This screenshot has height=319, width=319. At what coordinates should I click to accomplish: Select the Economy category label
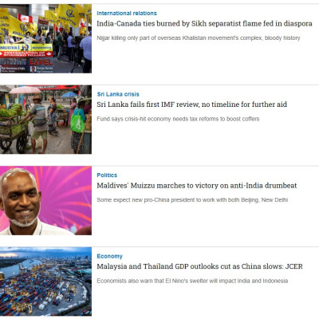pos(109,256)
